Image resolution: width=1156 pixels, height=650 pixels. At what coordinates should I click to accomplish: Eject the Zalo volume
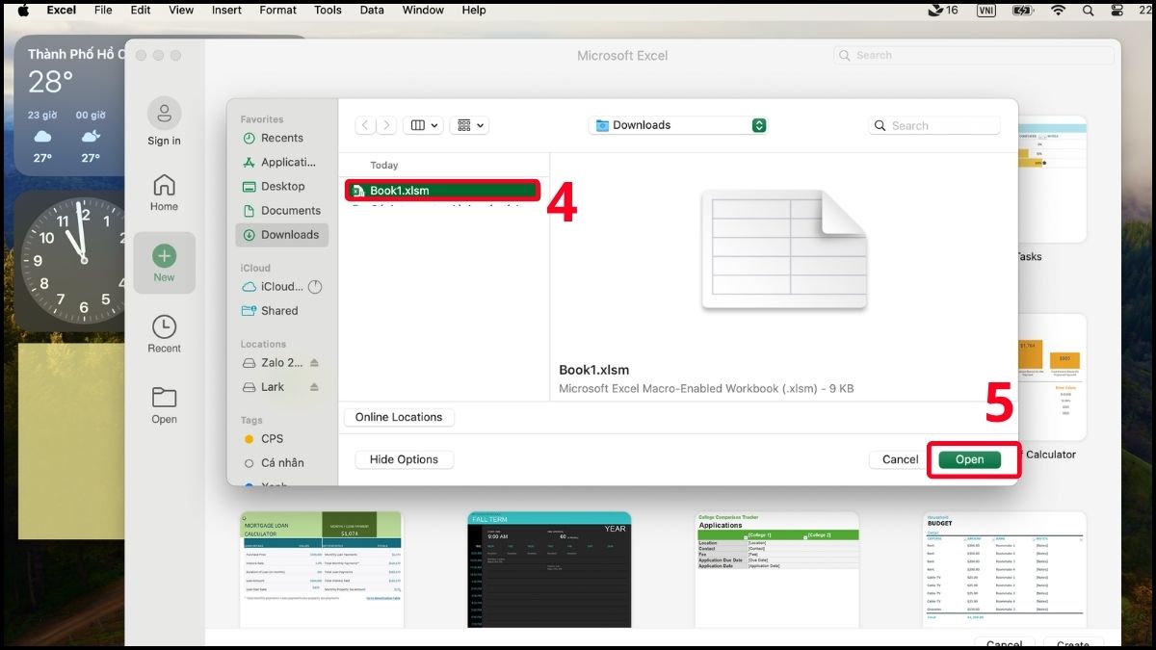(314, 363)
